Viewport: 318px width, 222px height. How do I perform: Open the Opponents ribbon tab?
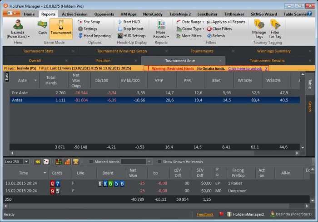(104, 14)
